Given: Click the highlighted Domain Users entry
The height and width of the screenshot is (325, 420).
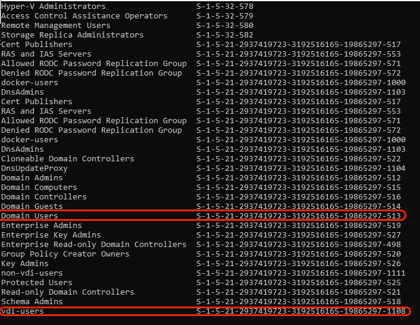Looking at the screenshot, I should pos(29,215).
